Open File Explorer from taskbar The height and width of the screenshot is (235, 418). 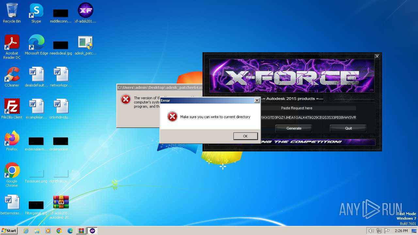click(x=37, y=231)
